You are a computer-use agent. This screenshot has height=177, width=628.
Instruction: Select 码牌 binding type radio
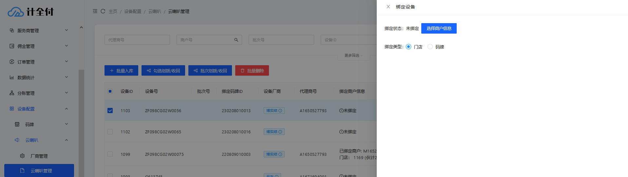(x=430, y=47)
